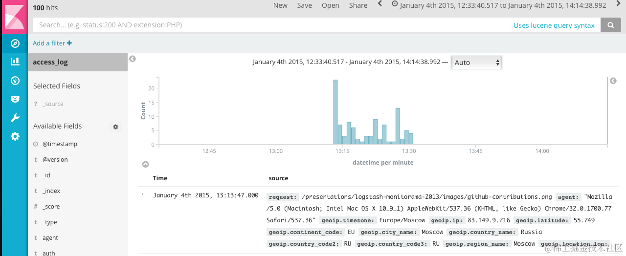The width and height of the screenshot is (626, 256).
Task: Click the clock icon of time picker
Action: pos(395,4)
